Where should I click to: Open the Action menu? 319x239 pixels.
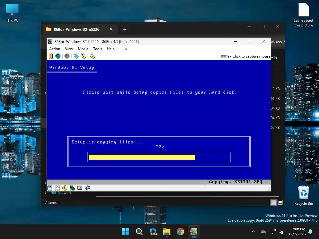tap(55, 49)
